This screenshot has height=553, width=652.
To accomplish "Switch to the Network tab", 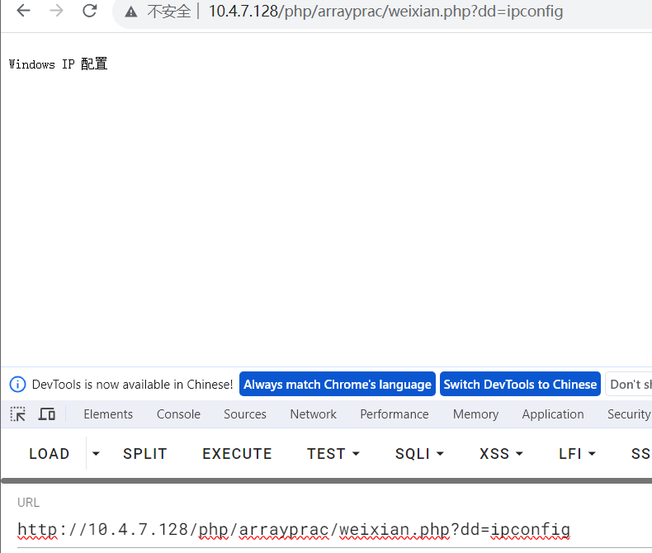I will 313,414.
